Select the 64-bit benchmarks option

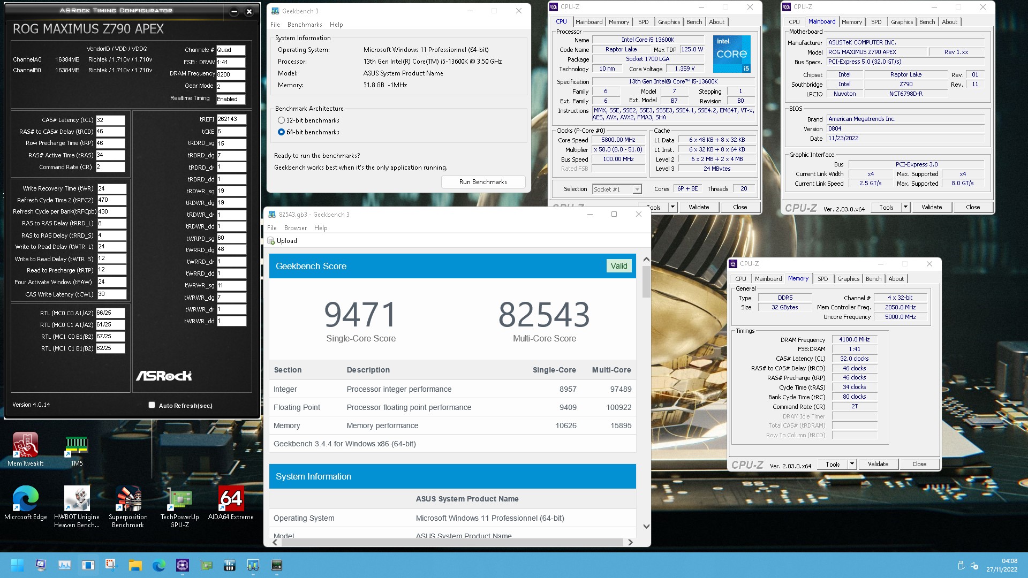pyautogui.click(x=281, y=132)
